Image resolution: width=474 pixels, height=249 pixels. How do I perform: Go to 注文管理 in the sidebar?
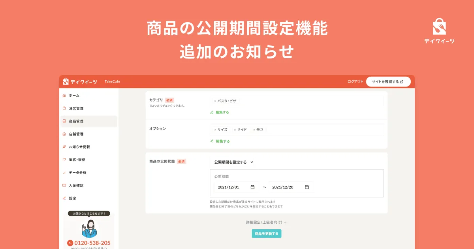click(x=76, y=108)
